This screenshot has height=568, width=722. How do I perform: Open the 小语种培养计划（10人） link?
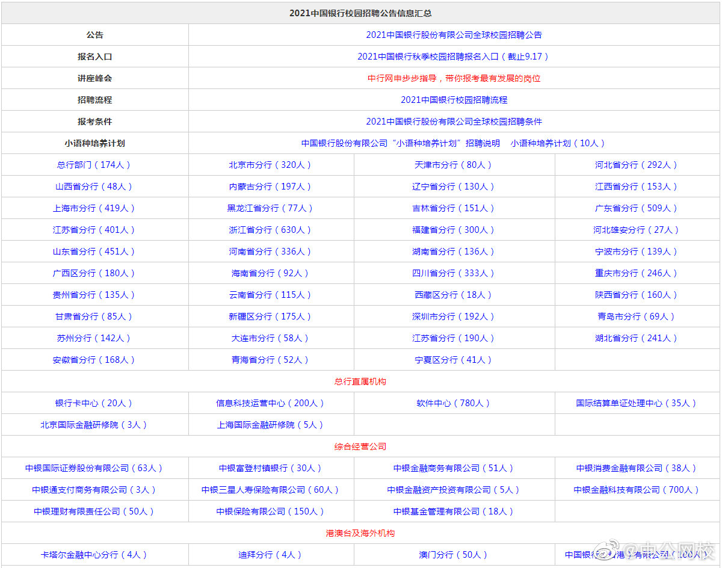tap(557, 143)
